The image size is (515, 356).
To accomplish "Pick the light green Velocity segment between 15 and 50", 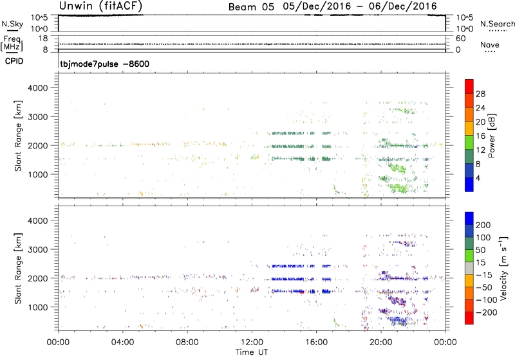I will [469, 256].
